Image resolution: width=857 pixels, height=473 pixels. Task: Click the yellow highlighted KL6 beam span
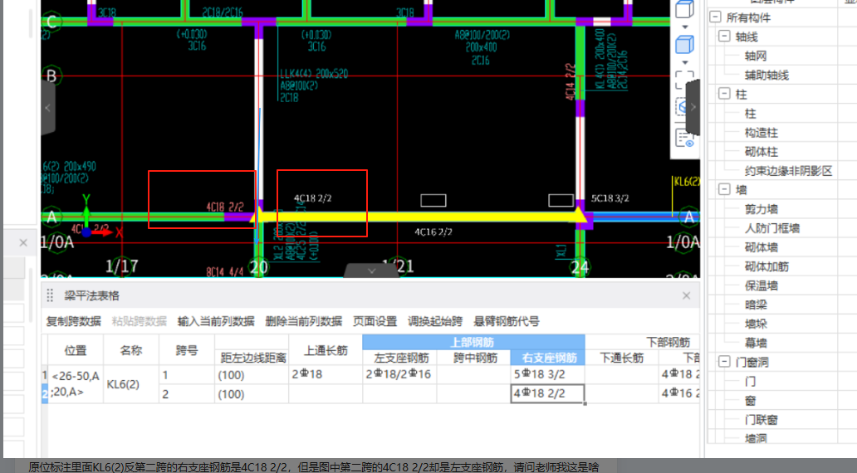418,217
